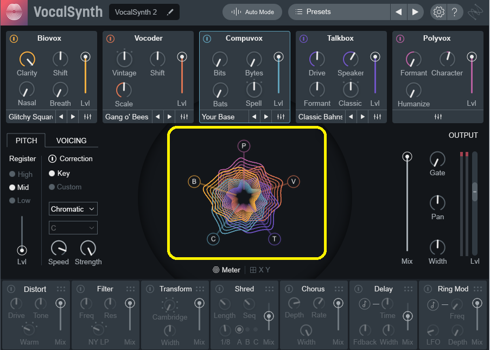The height and width of the screenshot is (350, 490).
Task: Open the Compuvox advanced settings sliders icon
Action: (281, 117)
